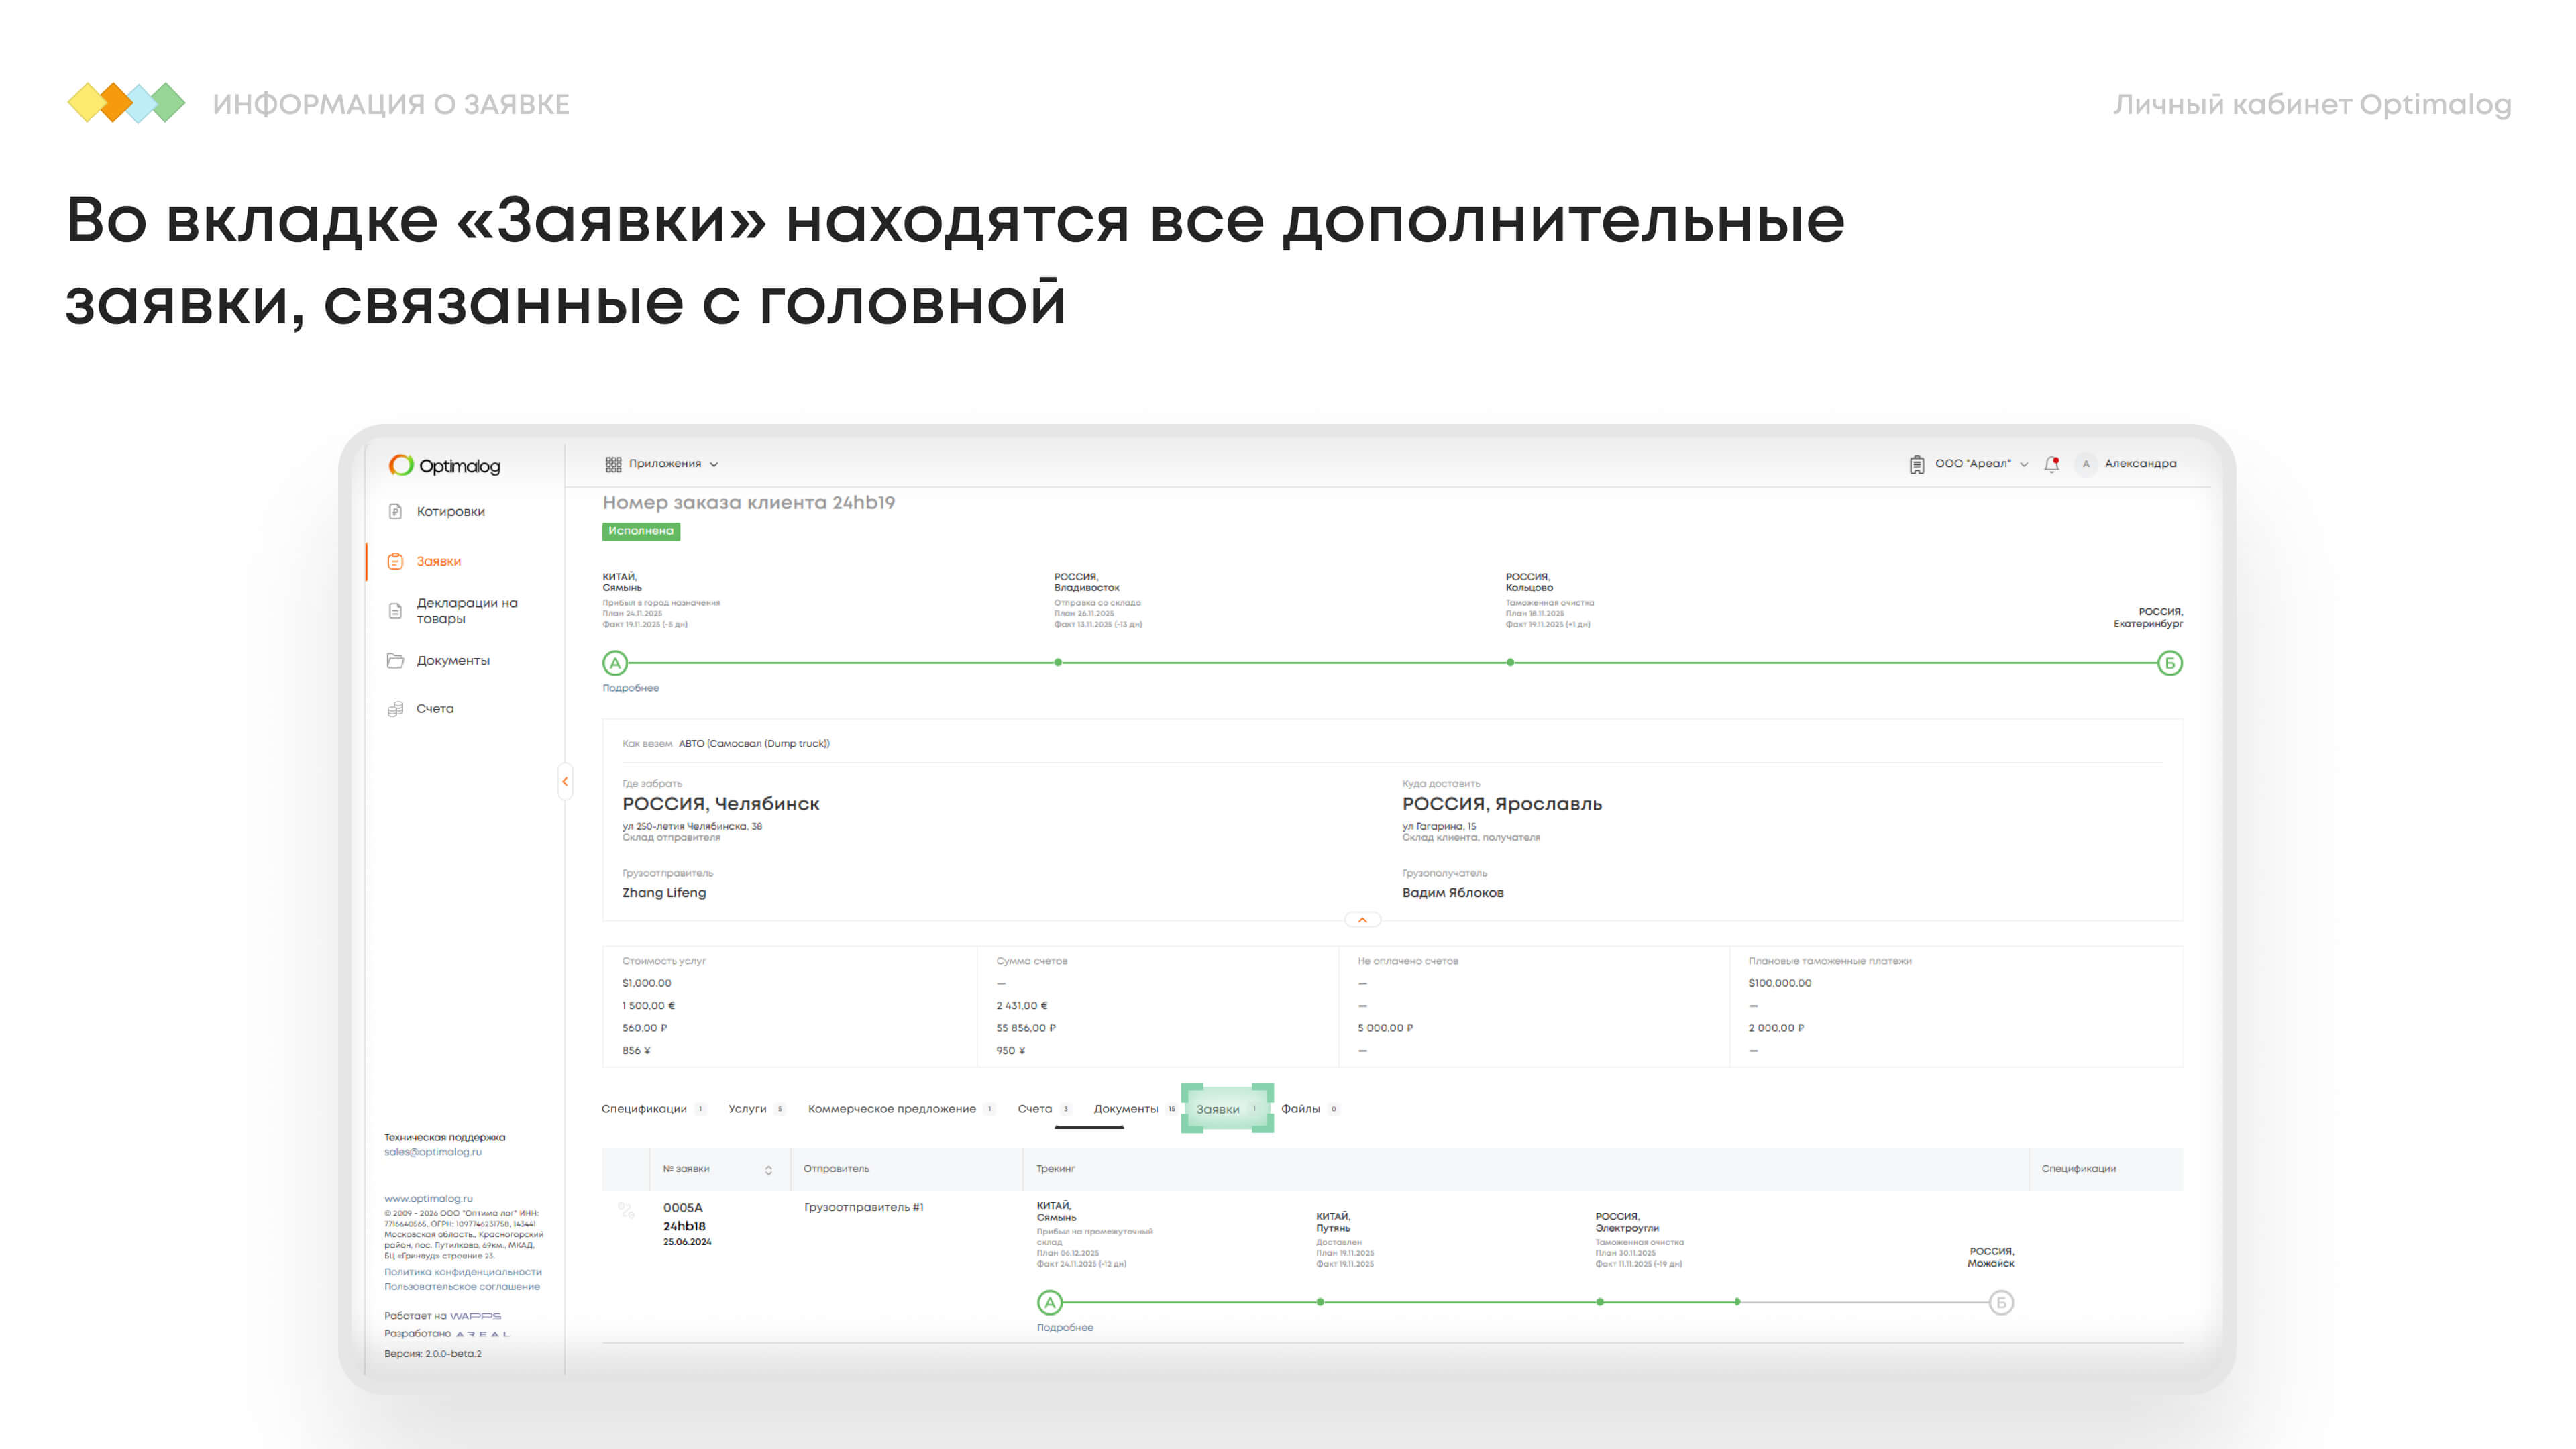2576x1449 pixels.
Task: Open Документы folder icon in sidebar
Action: tap(395, 661)
